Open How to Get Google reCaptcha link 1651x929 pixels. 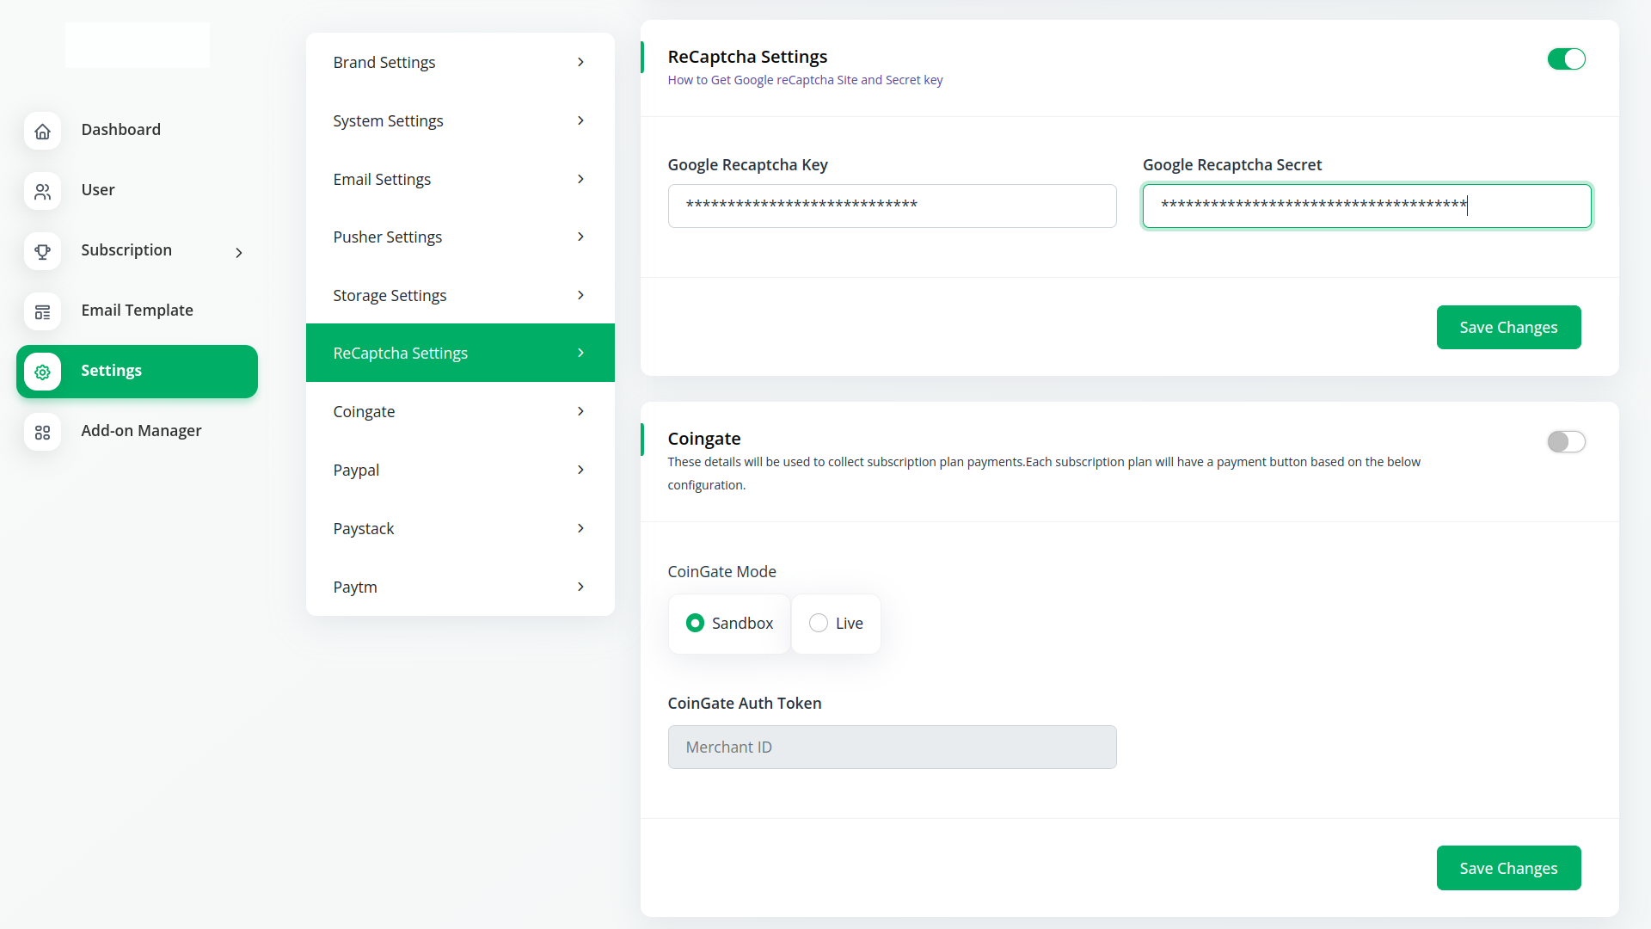[x=805, y=80]
